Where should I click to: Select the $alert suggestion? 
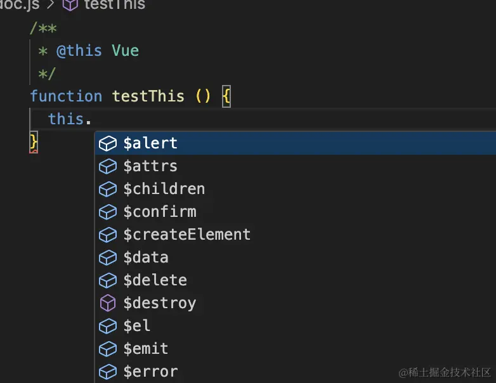pyautogui.click(x=151, y=143)
